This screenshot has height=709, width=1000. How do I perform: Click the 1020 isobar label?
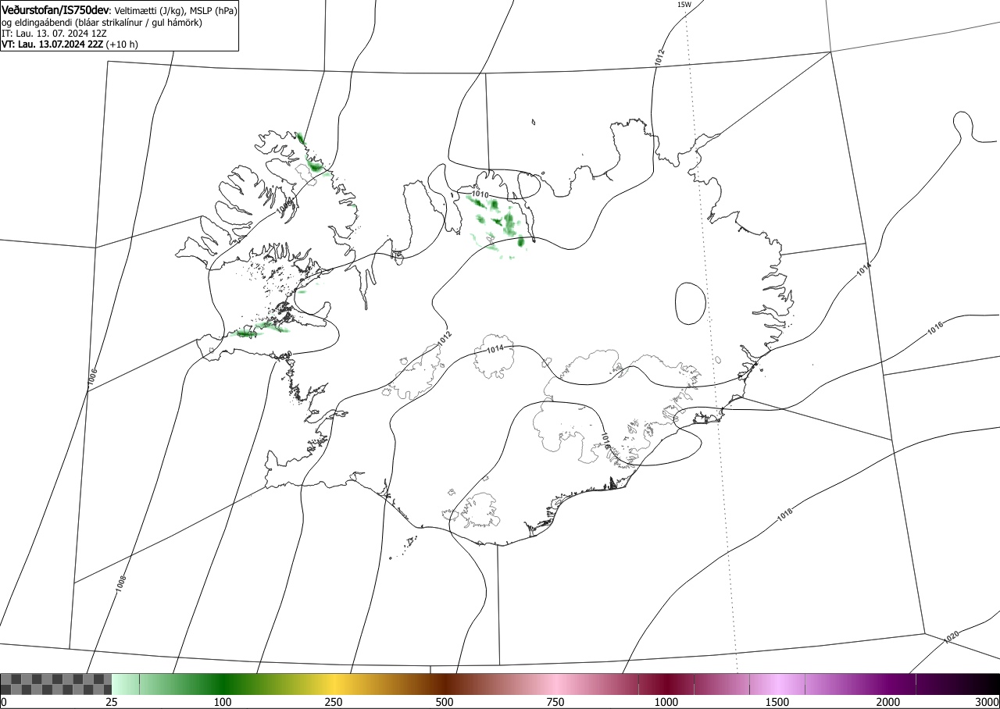(x=952, y=637)
